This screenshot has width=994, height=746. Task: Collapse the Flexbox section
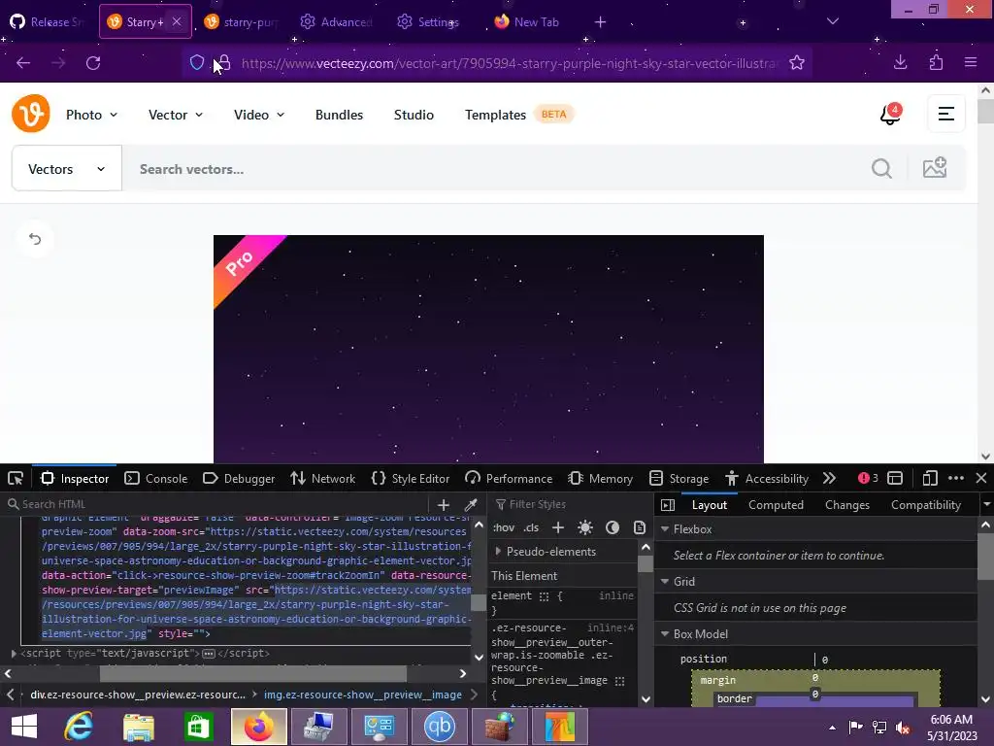point(665,529)
